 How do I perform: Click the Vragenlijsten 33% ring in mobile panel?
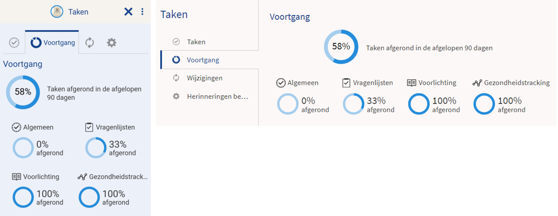95,148
